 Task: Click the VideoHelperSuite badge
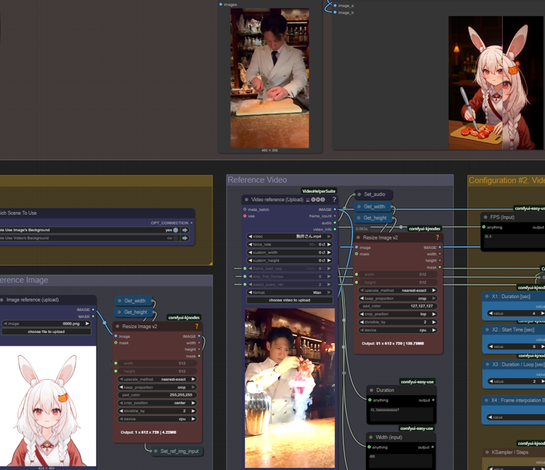[x=319, y=191]
